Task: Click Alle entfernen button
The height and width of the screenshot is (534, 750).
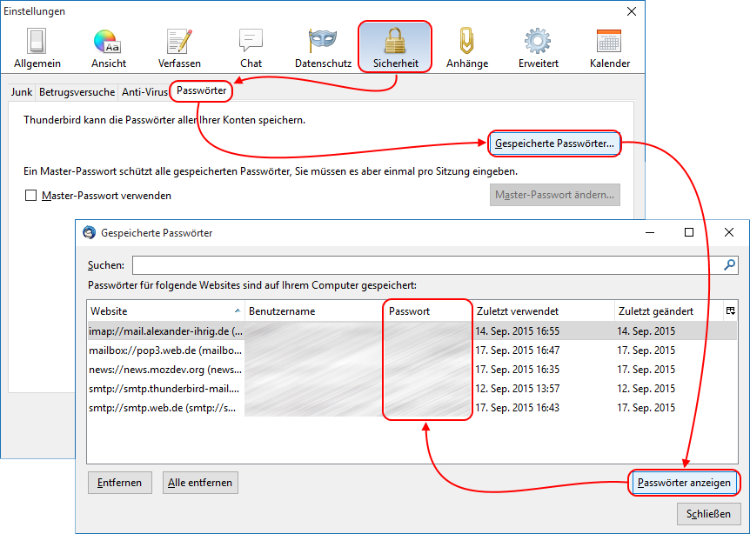Action: [x=200, y=483]
